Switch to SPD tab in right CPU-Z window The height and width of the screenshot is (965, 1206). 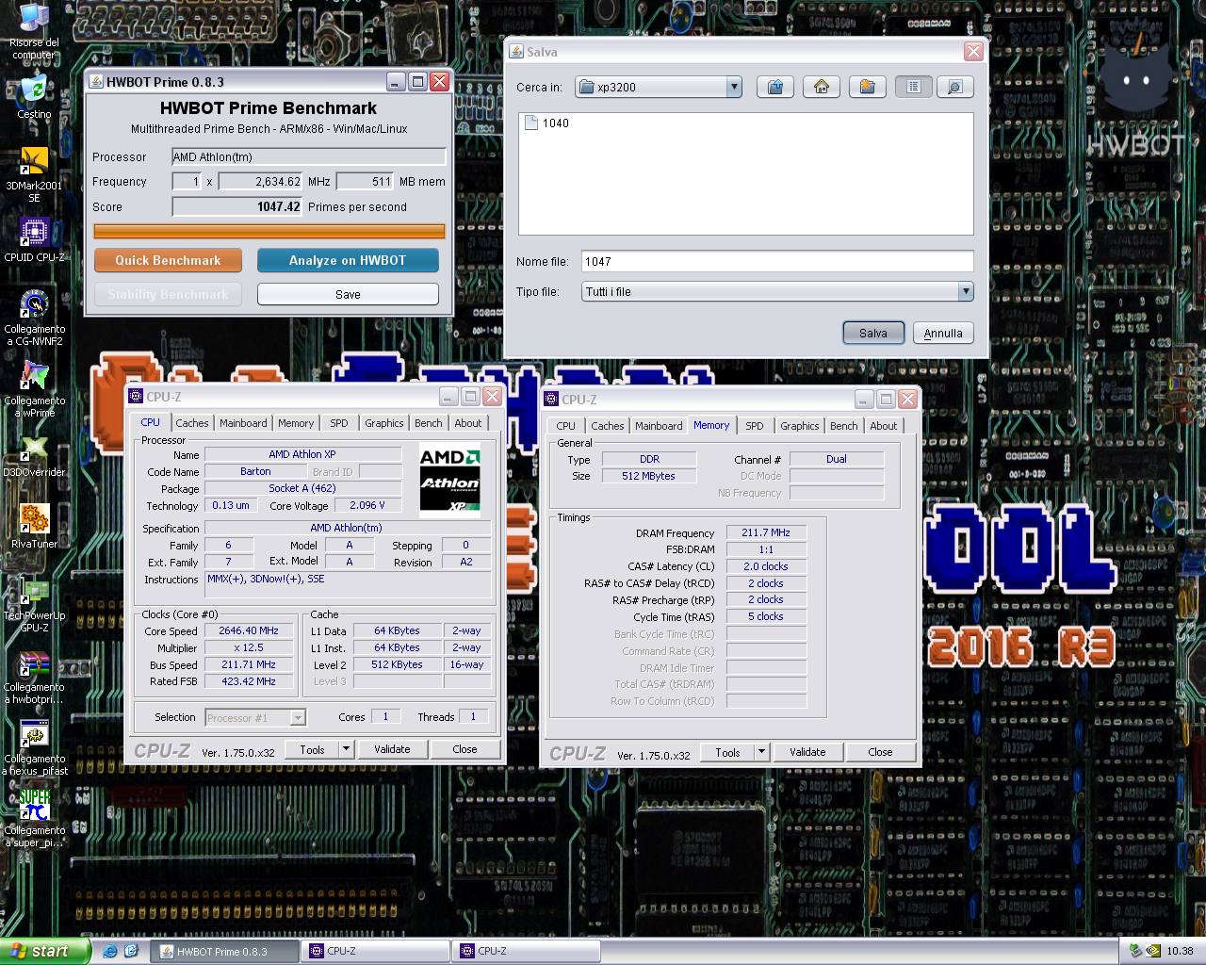pyautogui.click(x=755, y=426)
